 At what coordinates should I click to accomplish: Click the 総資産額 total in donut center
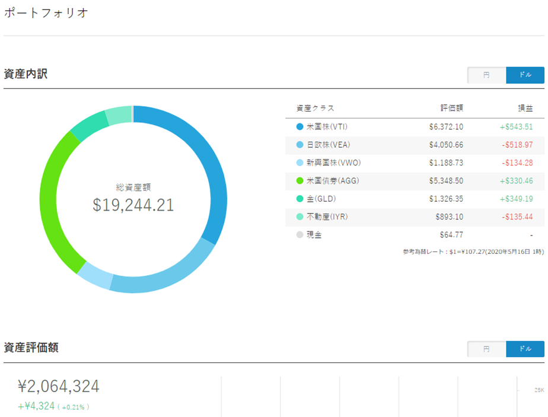[133, 205]
